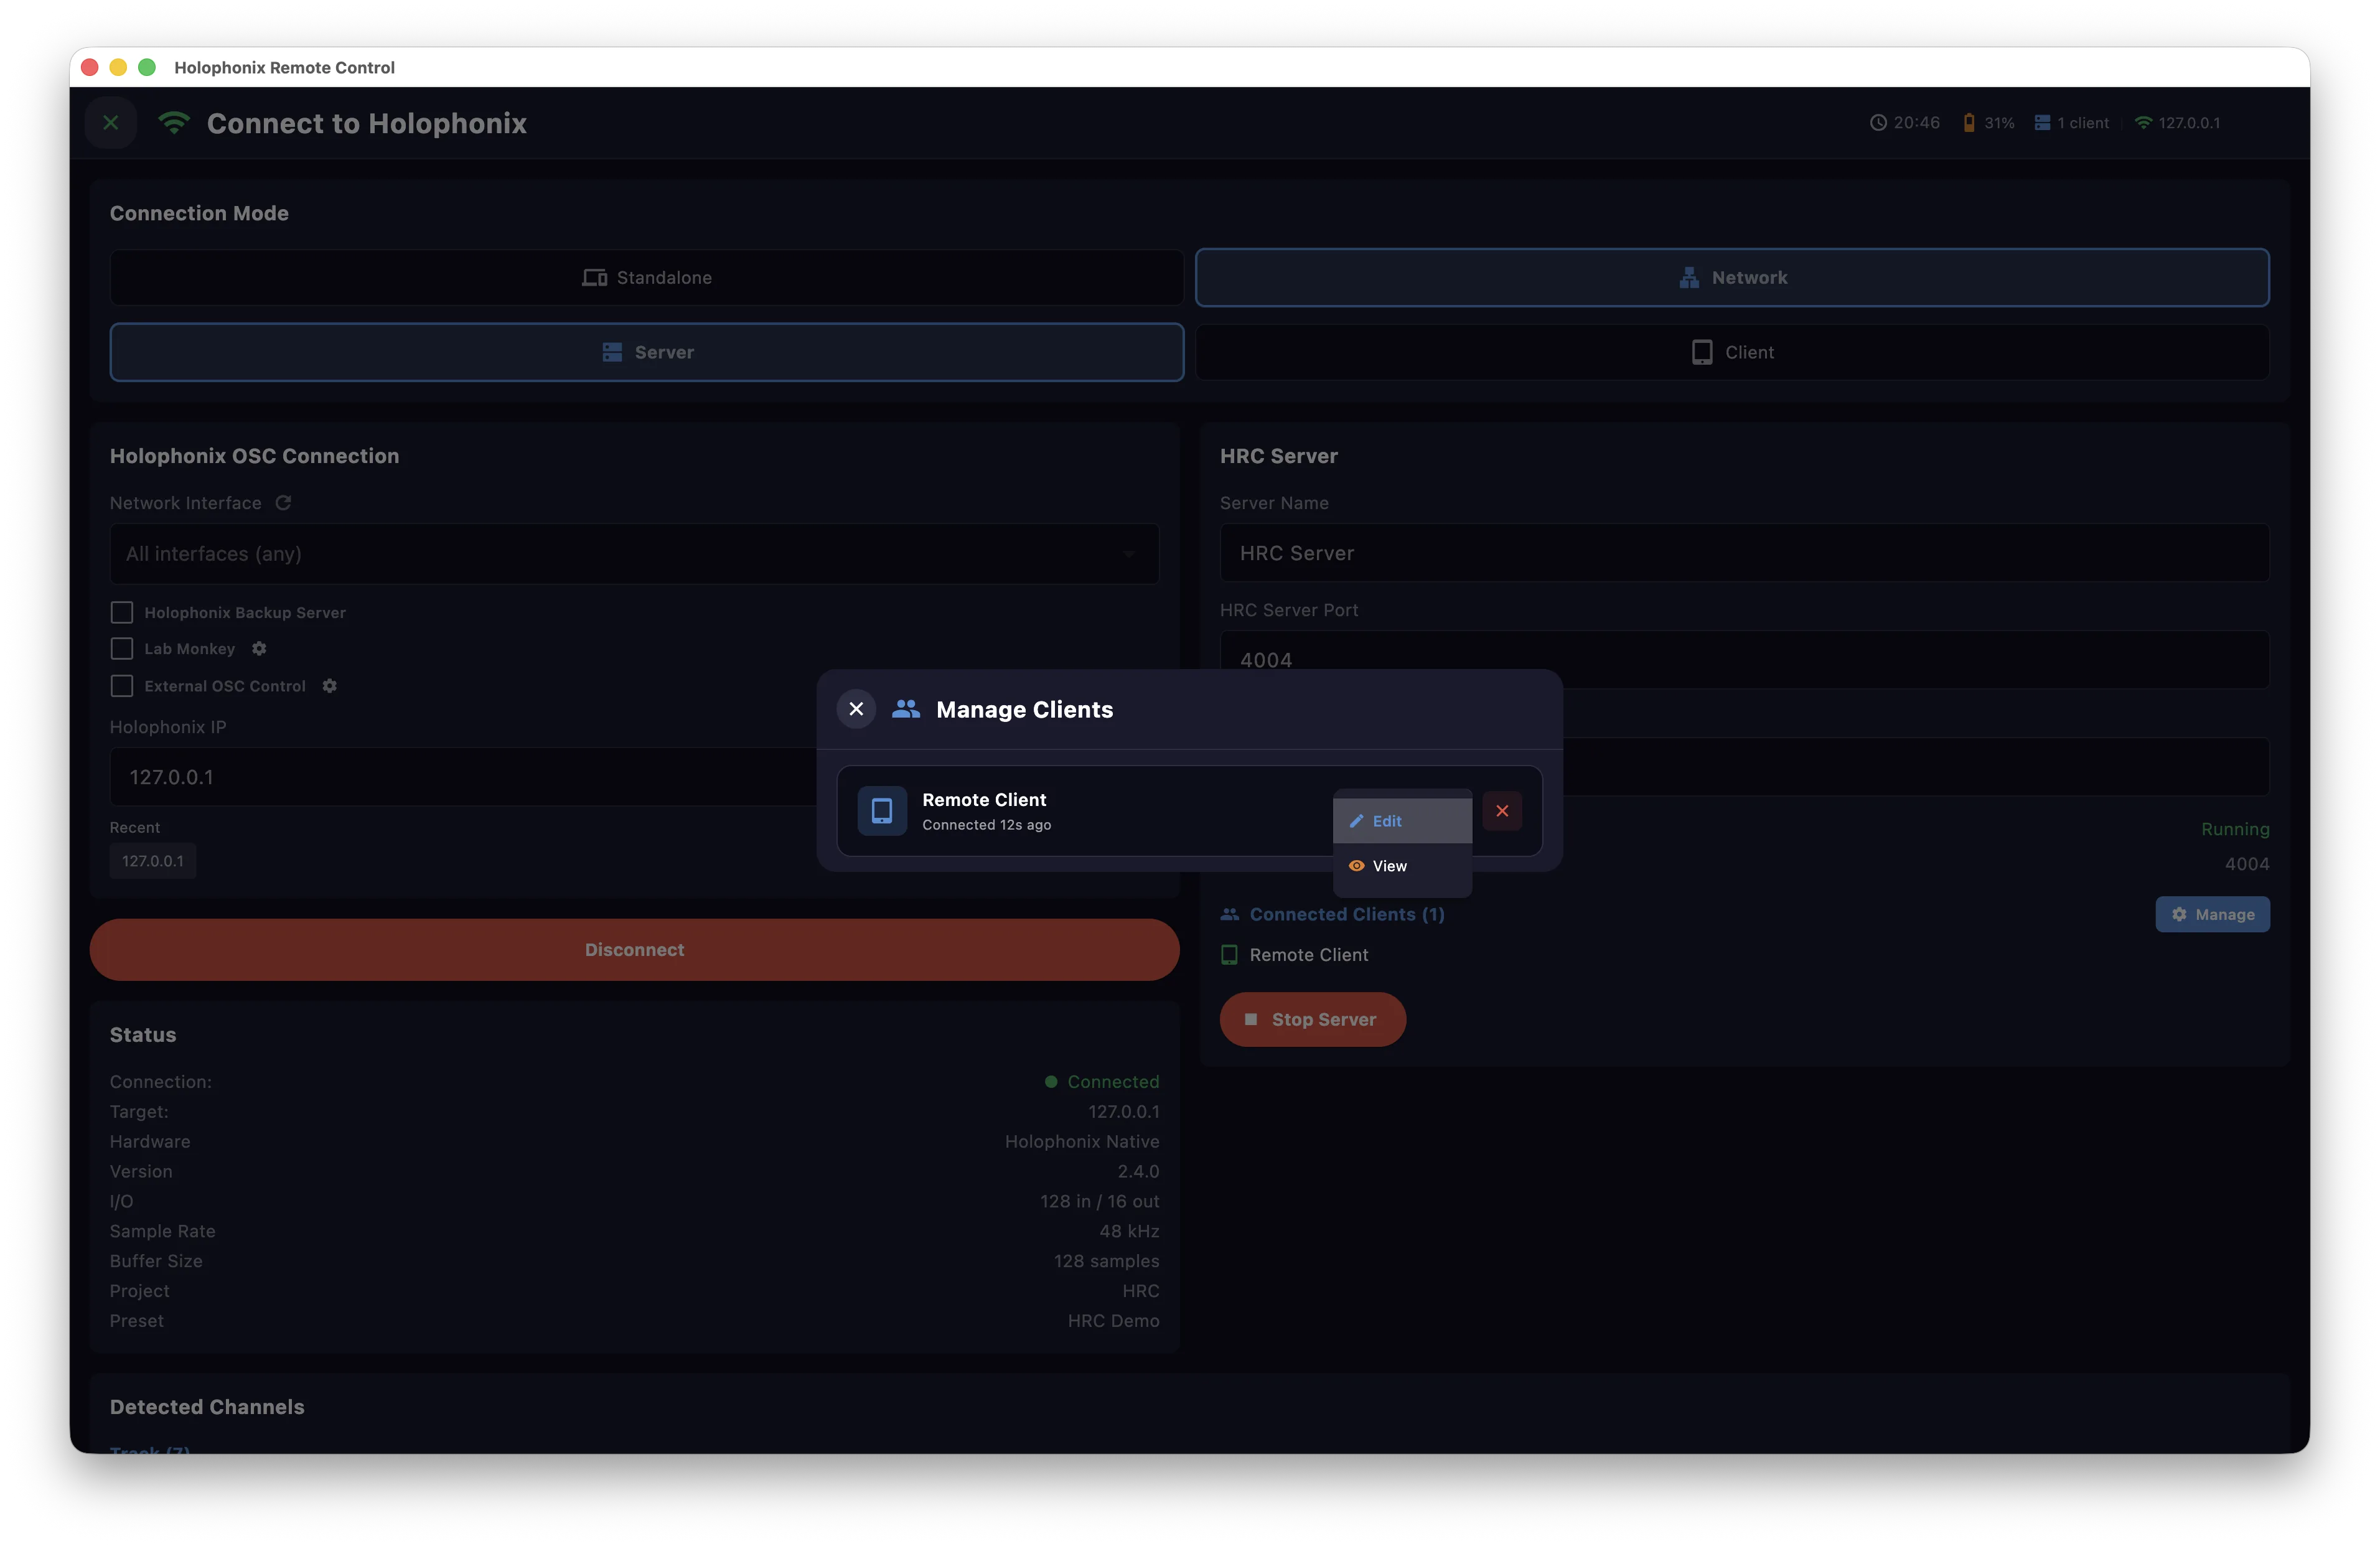The height and width of the screenshot is (1546, 2380).
Task: Click the 2.4.0 version value
Action: coord(1138,1172)
